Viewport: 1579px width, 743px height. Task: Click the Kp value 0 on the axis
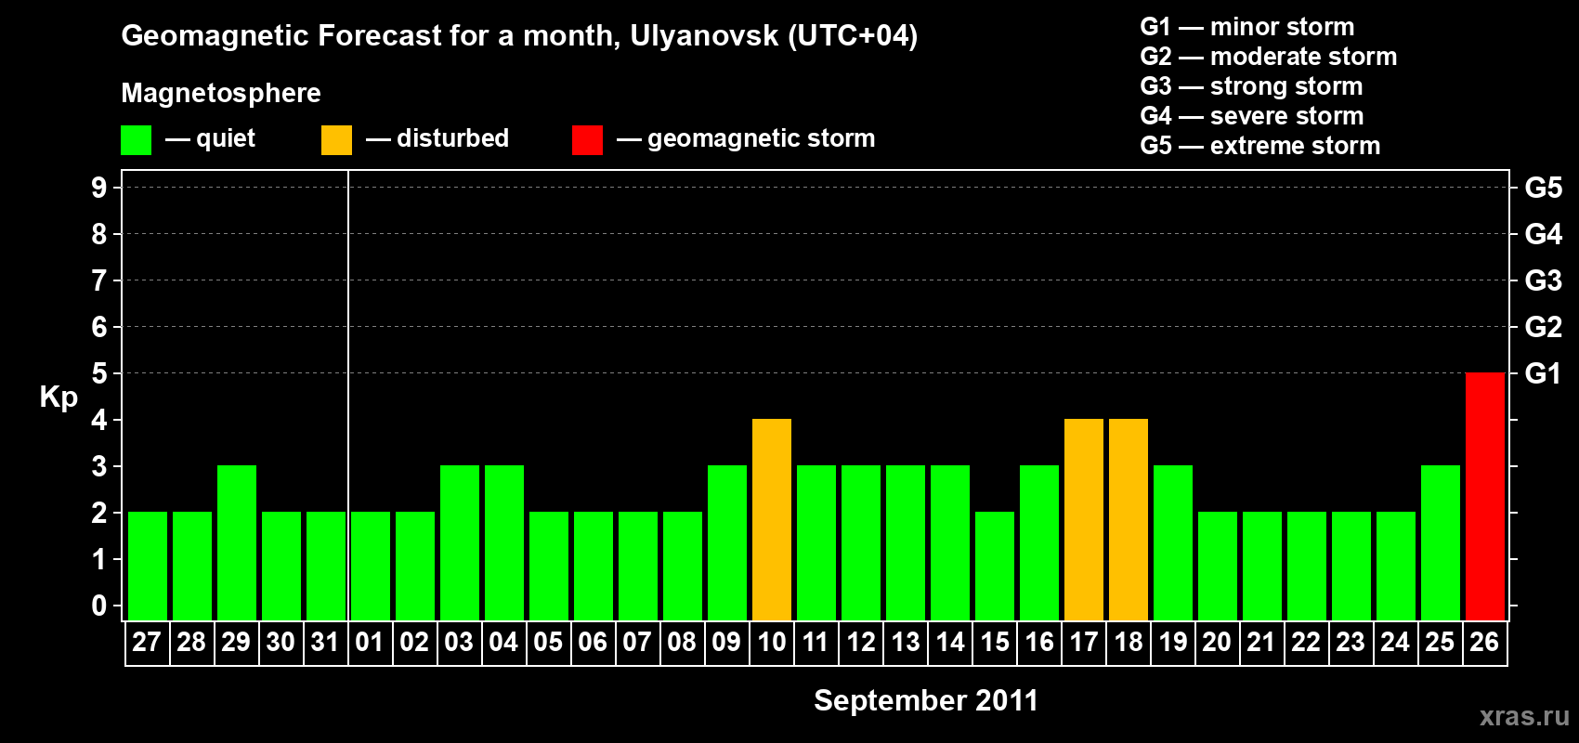pos(99,606)
